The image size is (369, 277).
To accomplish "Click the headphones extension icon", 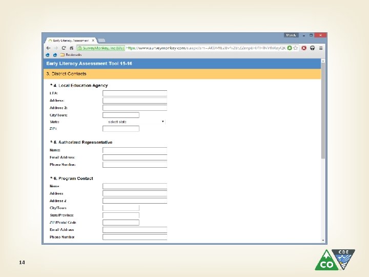I will [x=312, y=48].
